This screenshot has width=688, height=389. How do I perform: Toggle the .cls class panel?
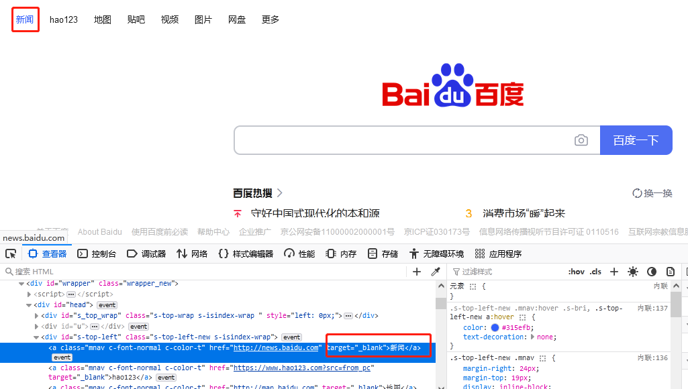pyautogui.click(x=595, y=272)
